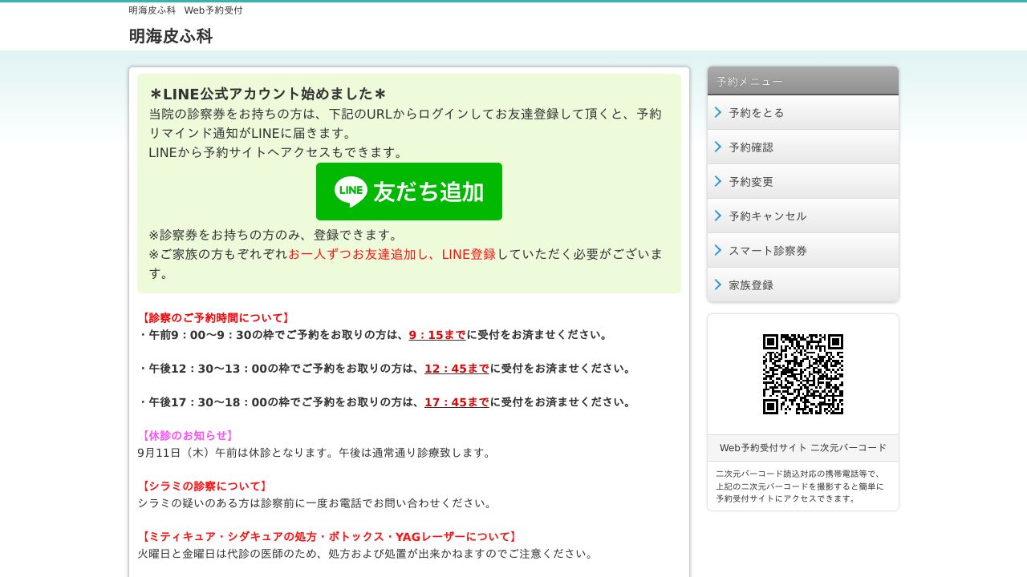Click the underlined 9：15まで deadline text

point(436,334)
